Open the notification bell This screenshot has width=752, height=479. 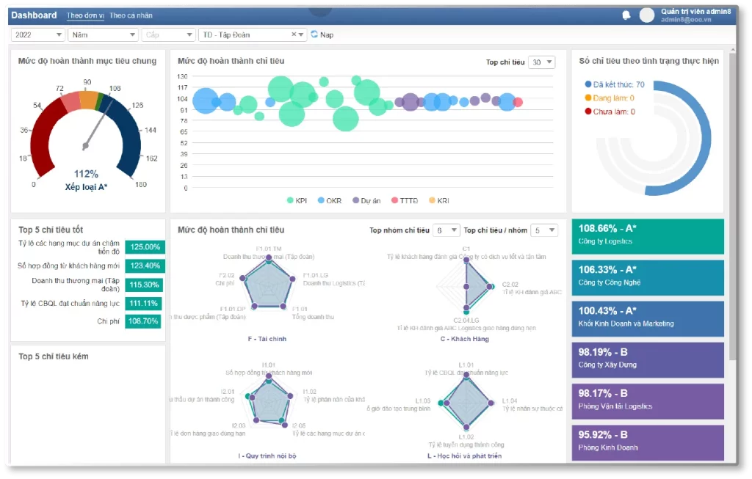[x=626, y=15]
